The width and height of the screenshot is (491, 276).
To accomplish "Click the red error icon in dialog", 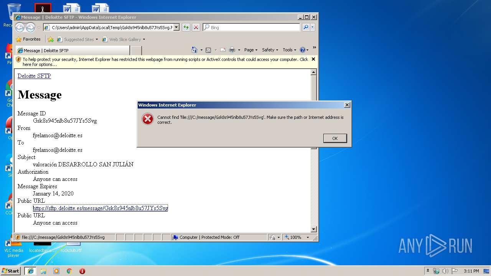I will point(147,119).
